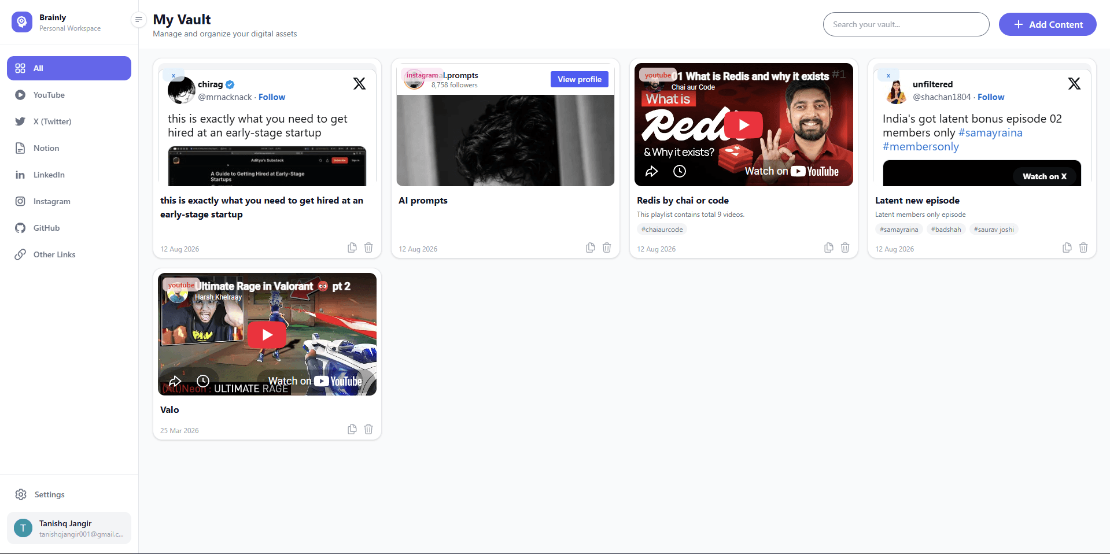This screenshot has height=554, width=1110.
Task: Click the Watch on X button
Action: click(x=1045, y=176)
